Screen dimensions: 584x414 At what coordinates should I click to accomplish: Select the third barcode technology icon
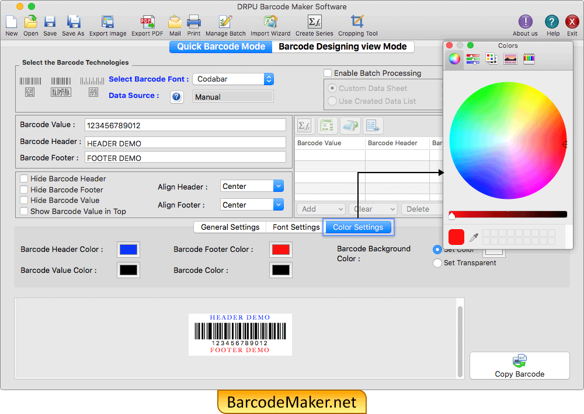(92, 86)
